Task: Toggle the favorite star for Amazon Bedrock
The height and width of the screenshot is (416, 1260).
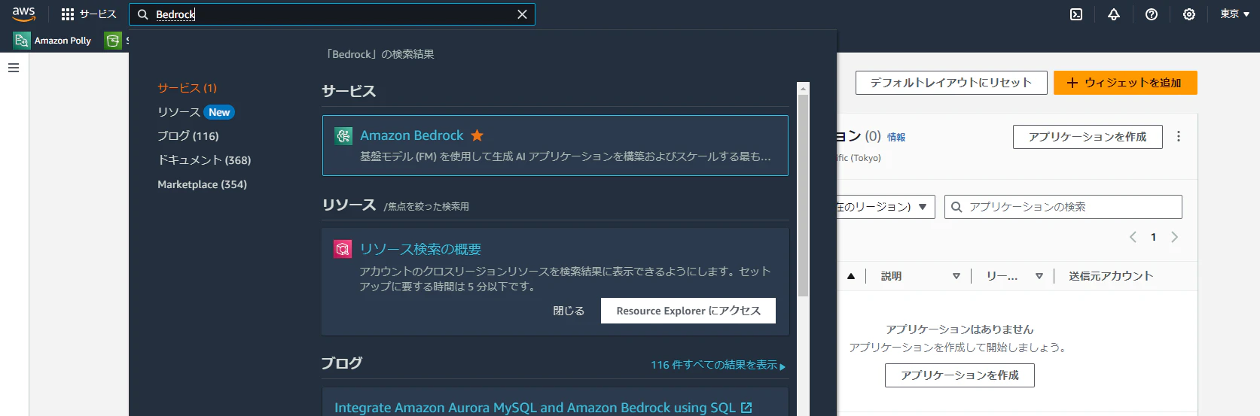Action: click(x=477, y=135)
